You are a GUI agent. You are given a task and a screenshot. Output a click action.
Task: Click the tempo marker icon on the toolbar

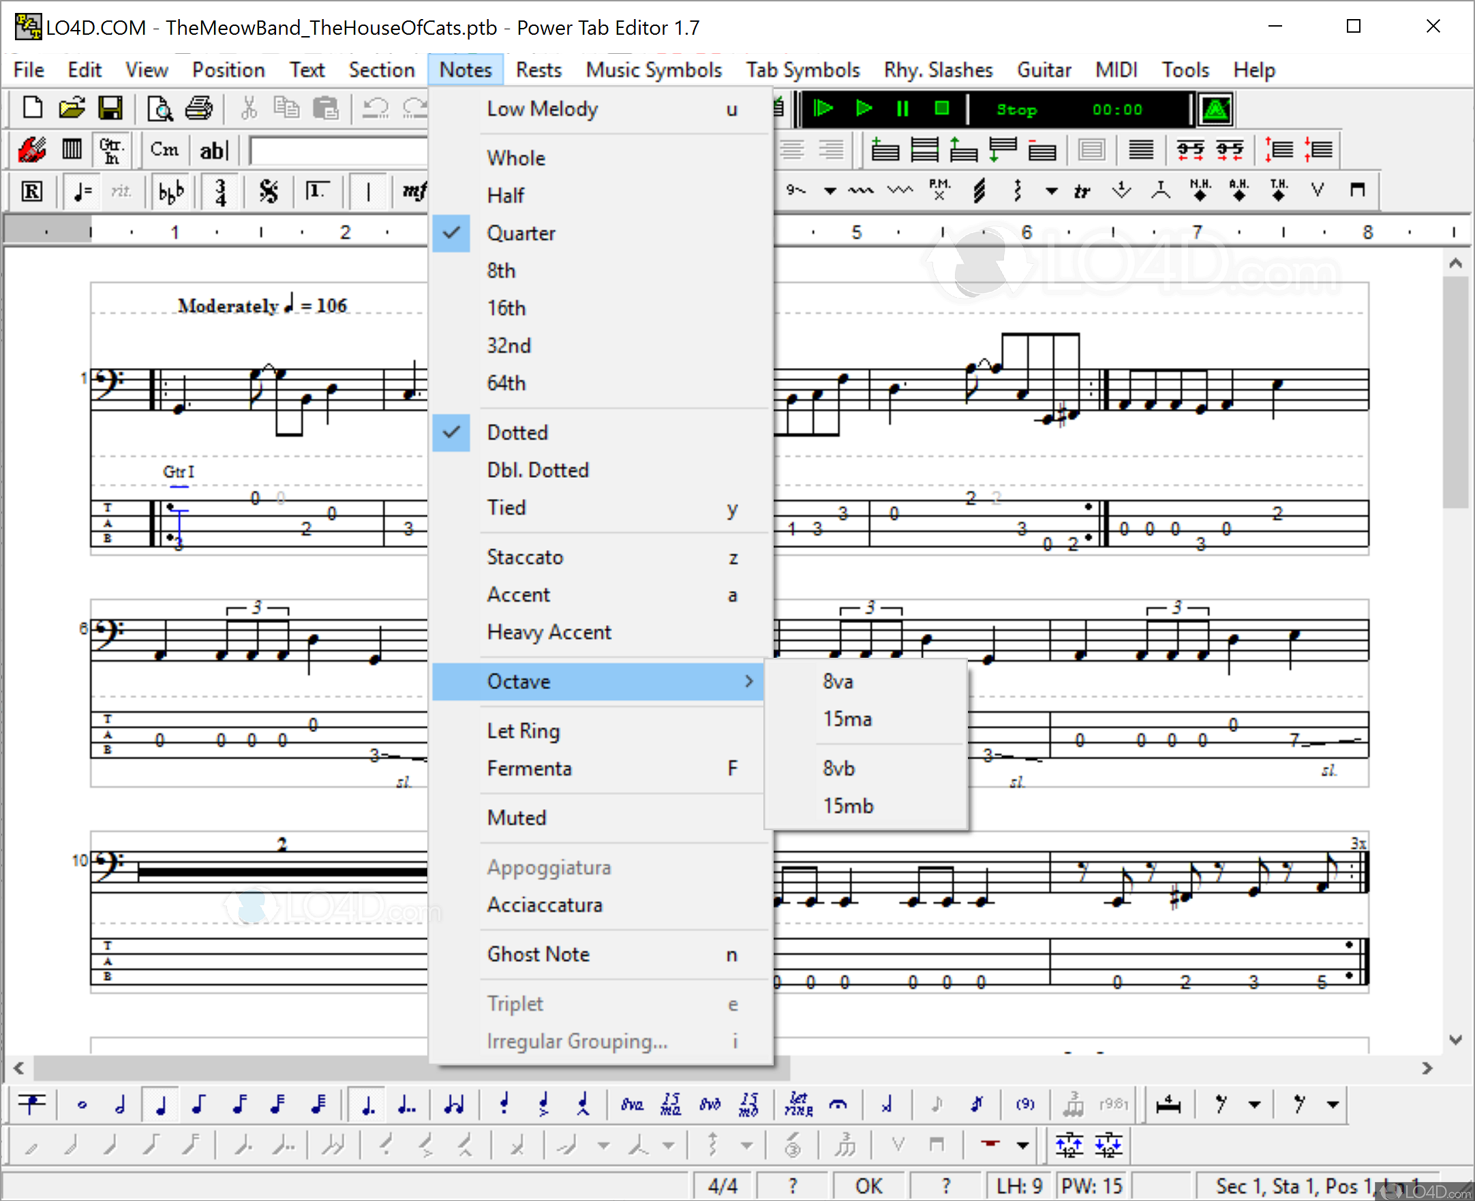point(82,192)
